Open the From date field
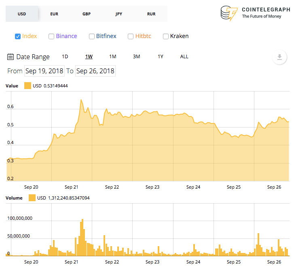 44,71
